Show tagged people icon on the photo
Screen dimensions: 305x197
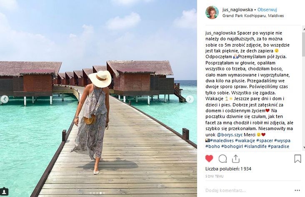click(x=5, y=192)
